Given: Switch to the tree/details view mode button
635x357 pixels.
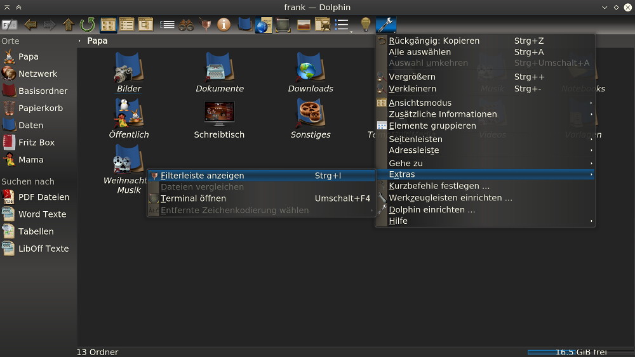Looking at the screenshot, I should [x=146, y=25].
